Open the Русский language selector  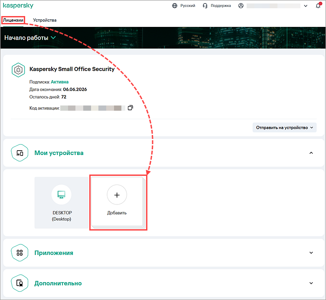[188, 6]
